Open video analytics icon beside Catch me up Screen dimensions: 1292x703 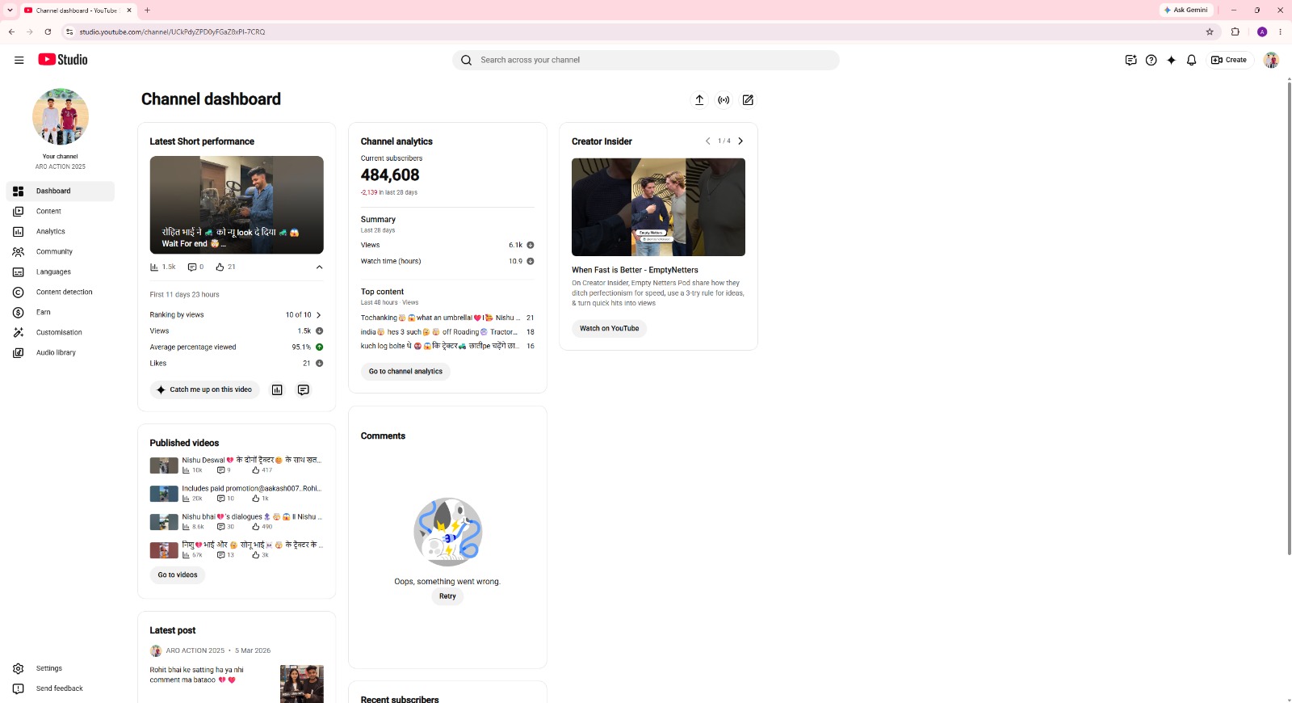tap(277, 389)
